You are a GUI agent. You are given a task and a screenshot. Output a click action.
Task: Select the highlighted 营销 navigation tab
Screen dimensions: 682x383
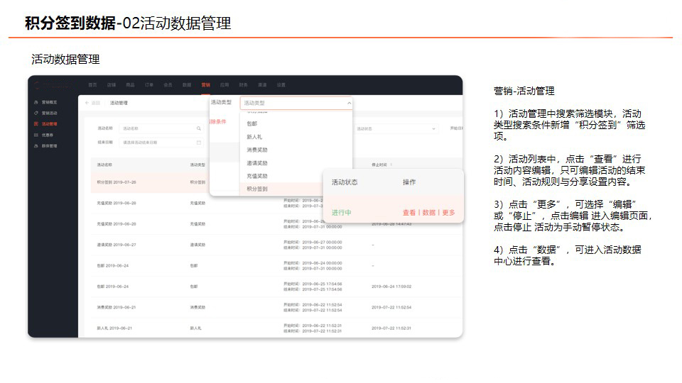[206, 85]
